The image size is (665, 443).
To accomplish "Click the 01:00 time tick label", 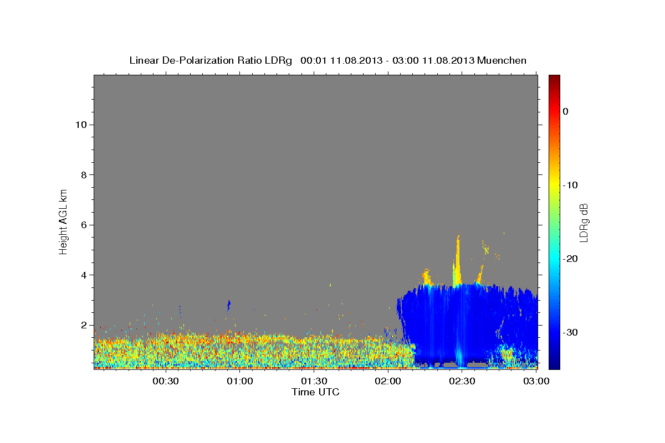I will (241, 381).
